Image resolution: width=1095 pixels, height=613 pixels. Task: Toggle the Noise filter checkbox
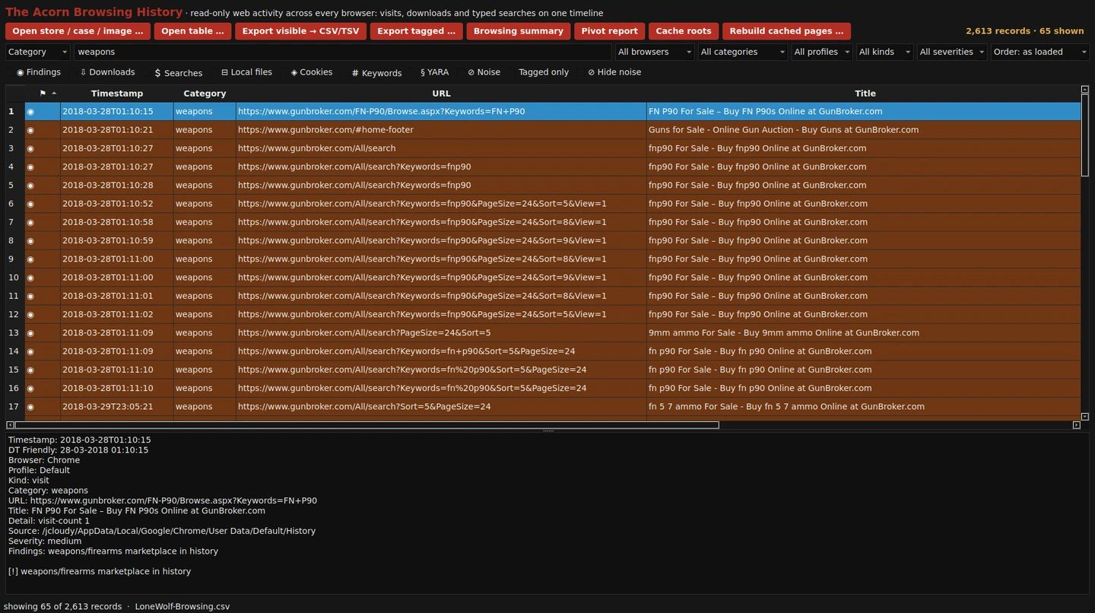[x=484, y=72]
